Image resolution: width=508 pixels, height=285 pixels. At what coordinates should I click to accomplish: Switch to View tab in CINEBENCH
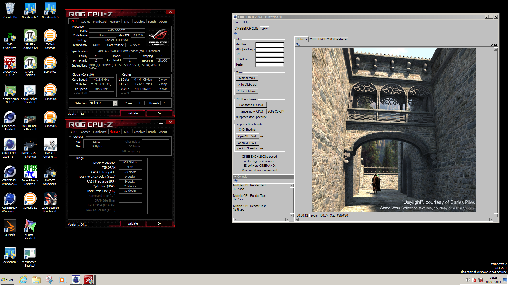tap(264, 29)
